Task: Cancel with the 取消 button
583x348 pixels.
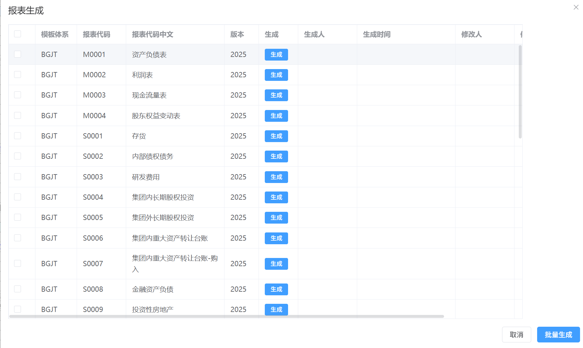Action: [x=516, y=335]
